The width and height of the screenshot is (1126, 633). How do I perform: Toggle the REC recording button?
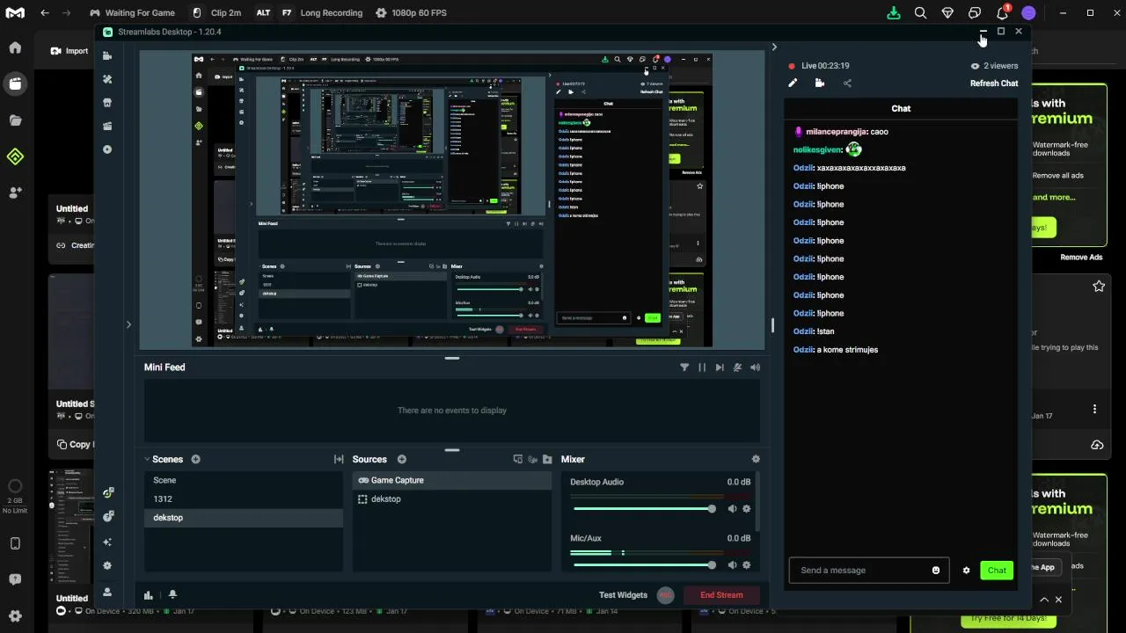tap(665, 595)
